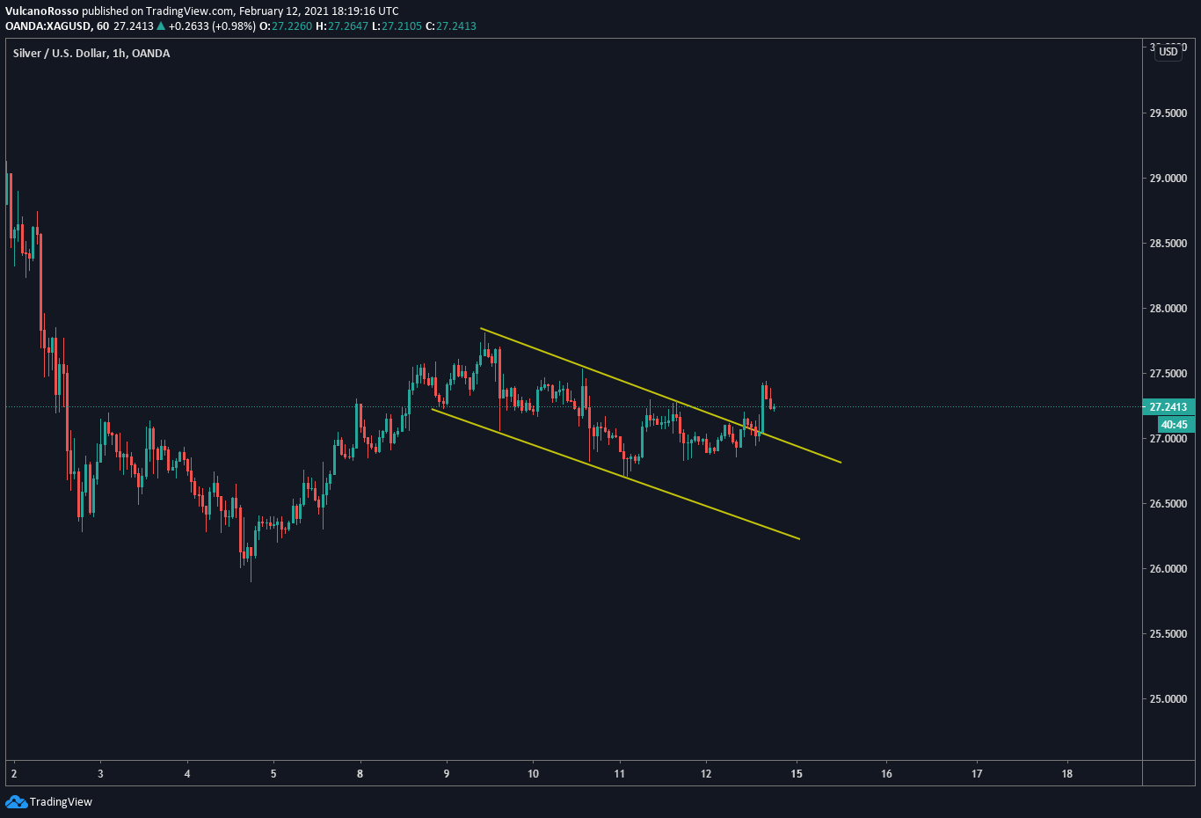
Task: Click date label 16 on time axis
Action: tap(886, 774)
